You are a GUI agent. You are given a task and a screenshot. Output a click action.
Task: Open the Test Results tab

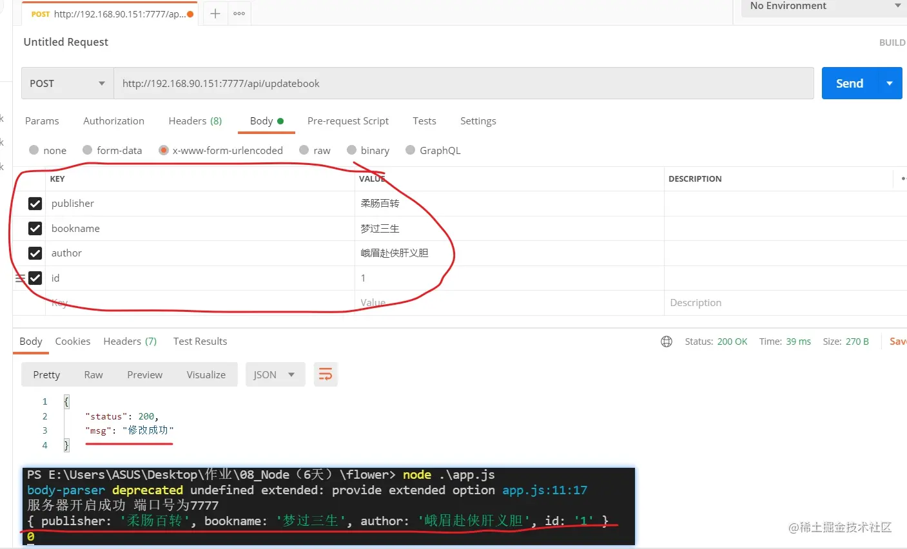tap(200, 342)
